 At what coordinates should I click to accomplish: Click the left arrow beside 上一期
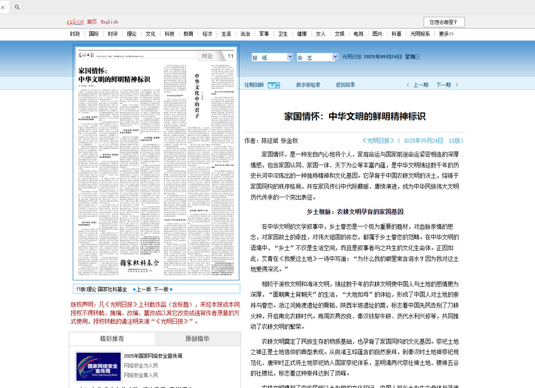[x=408, y=85]
